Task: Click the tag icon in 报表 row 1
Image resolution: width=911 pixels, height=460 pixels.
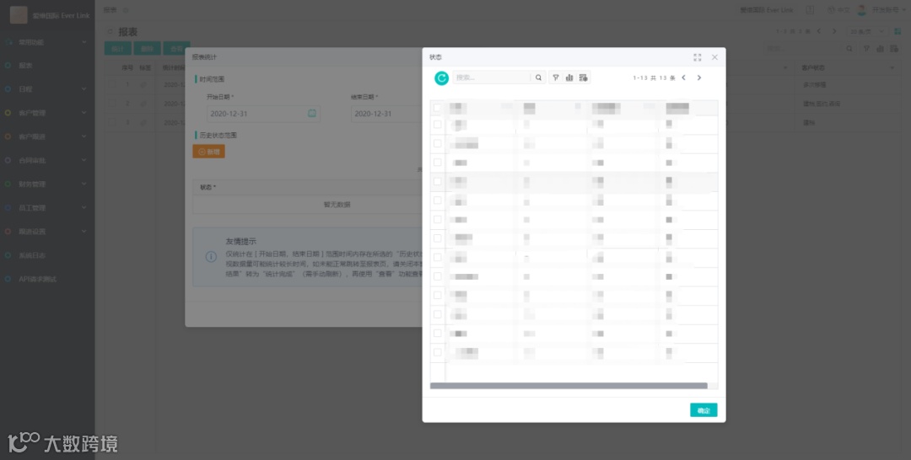Action: (143, 85)
